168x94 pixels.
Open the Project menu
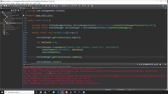coord(27,3)
